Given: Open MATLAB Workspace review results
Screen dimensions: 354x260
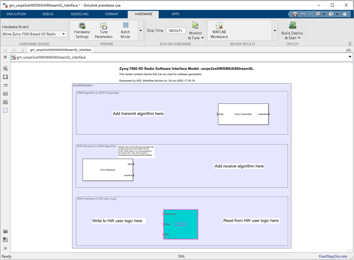Looking at the screenshot, I should 219,30.
